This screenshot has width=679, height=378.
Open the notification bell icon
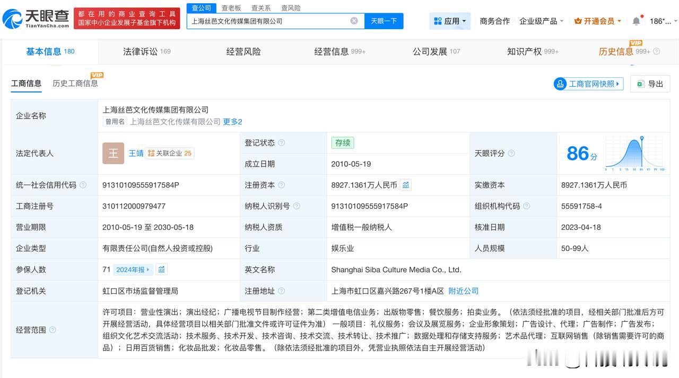636,21
